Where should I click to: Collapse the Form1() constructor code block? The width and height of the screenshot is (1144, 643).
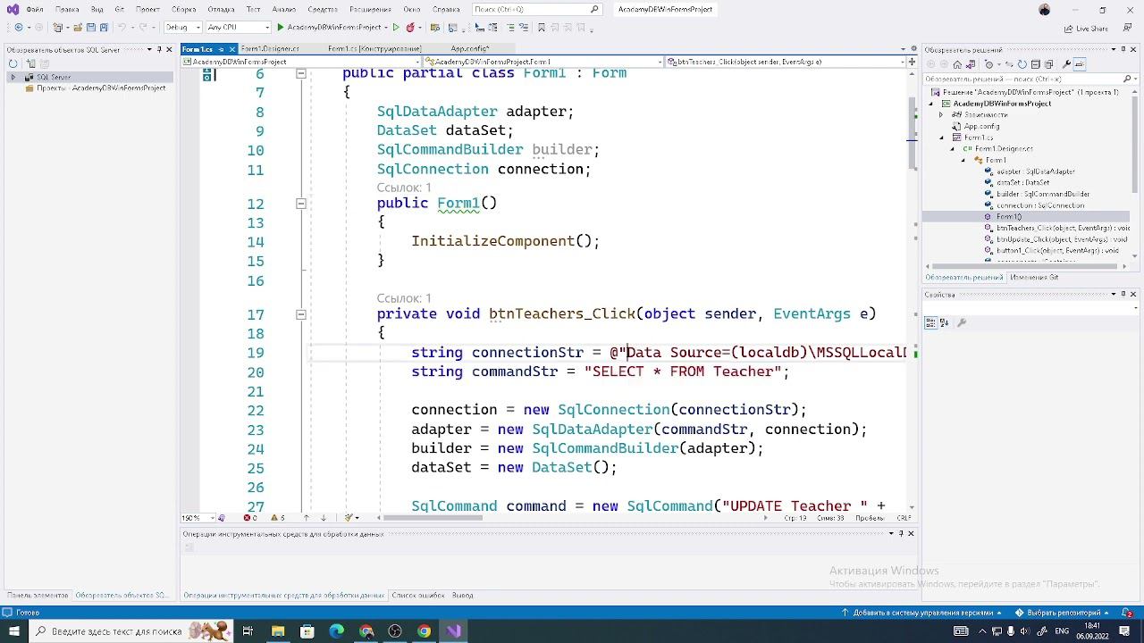pos(301,204)
